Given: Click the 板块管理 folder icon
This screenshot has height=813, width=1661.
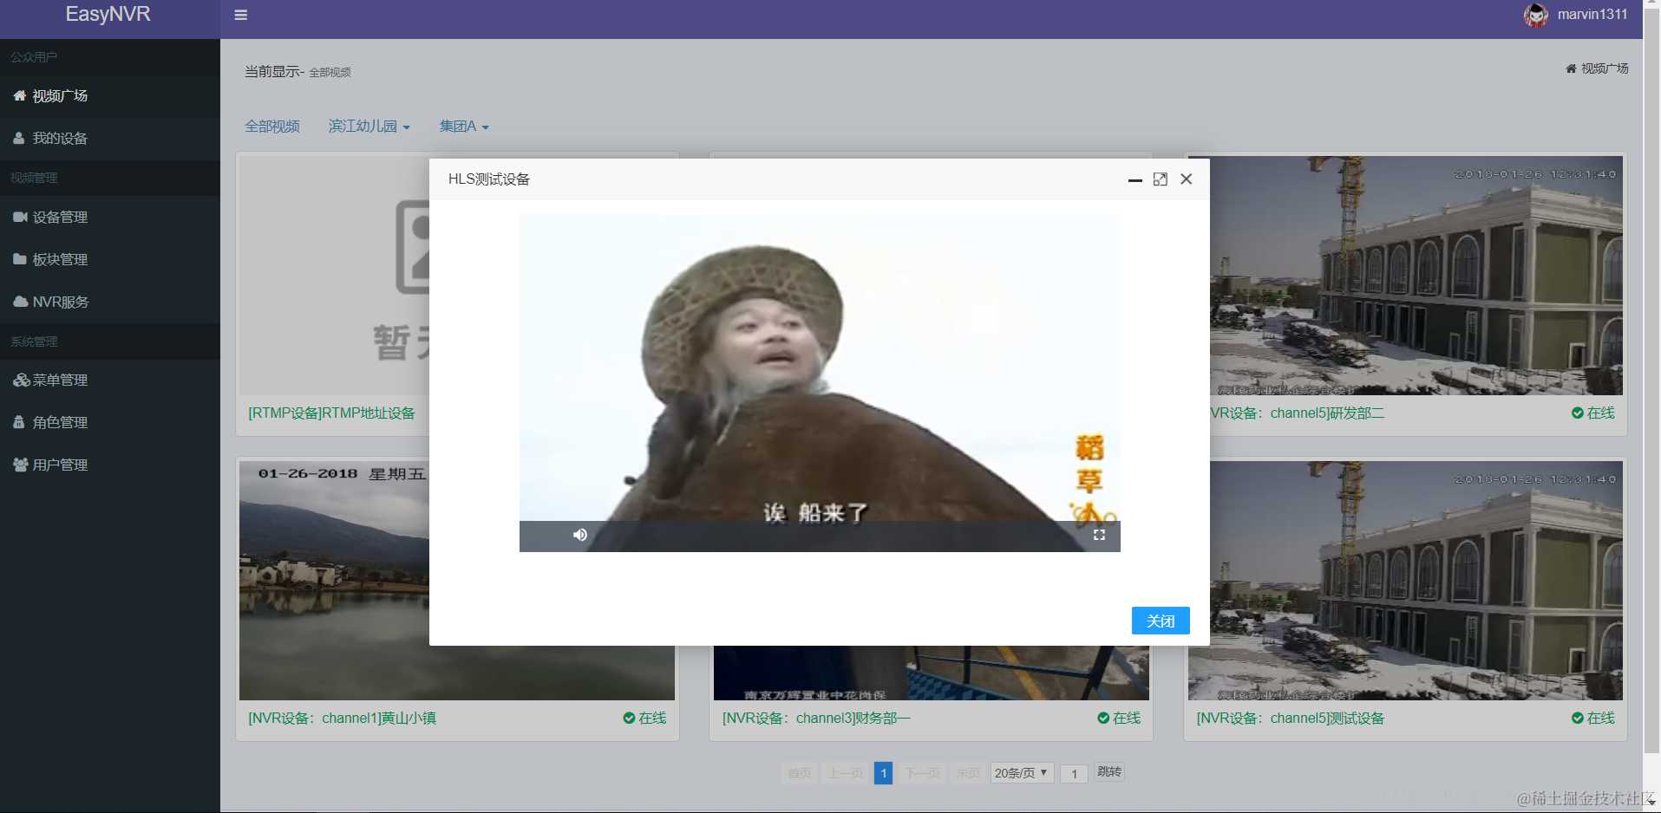Looking at the screenshot, I should [20, 259].
